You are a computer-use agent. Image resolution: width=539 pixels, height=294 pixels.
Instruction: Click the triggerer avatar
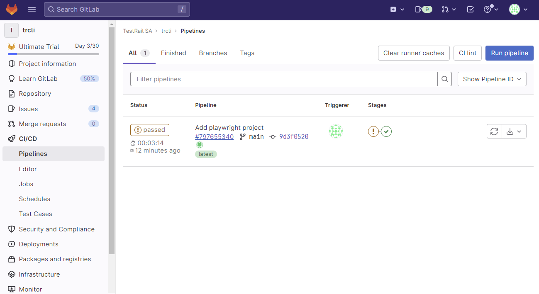pos(336,131)
